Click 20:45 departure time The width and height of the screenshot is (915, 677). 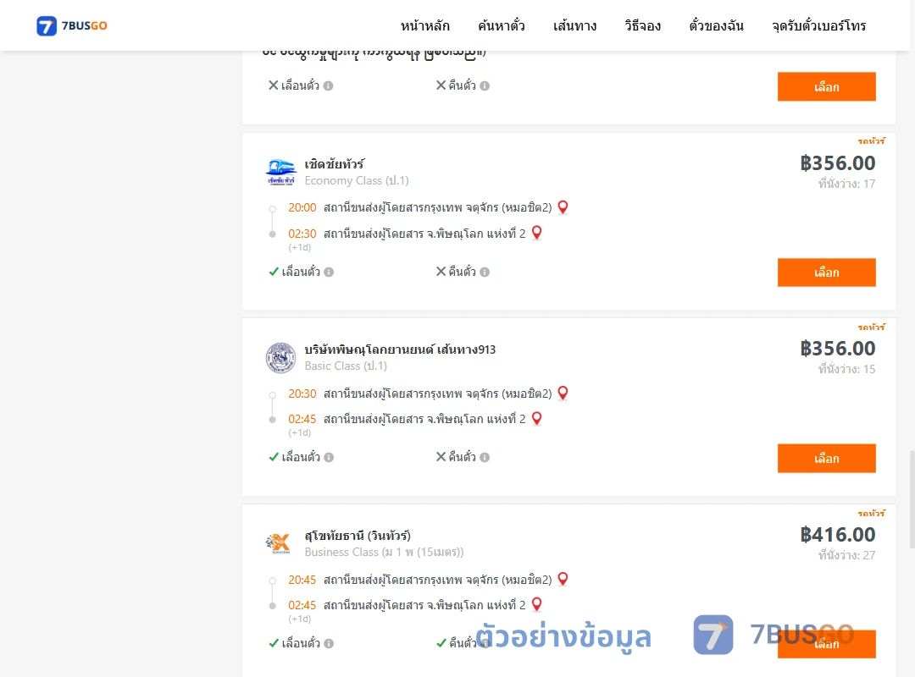pos(302,580)
